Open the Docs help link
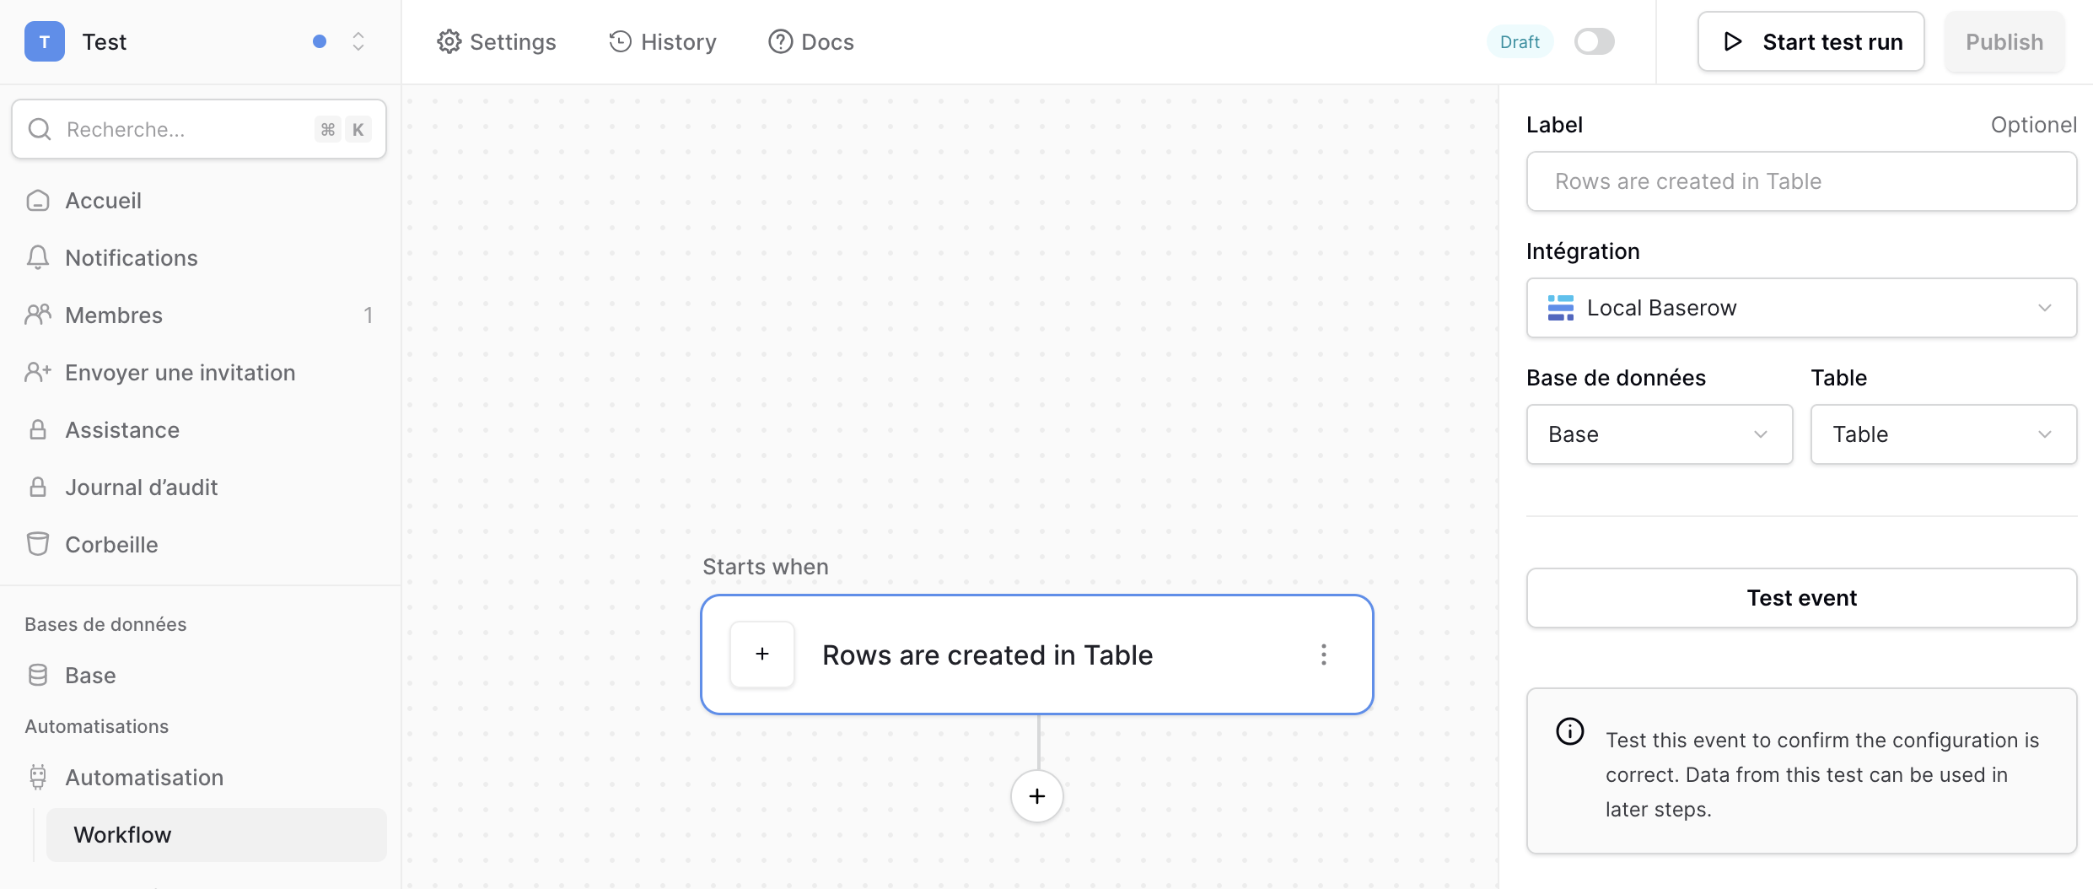 [x=811, y=41]
